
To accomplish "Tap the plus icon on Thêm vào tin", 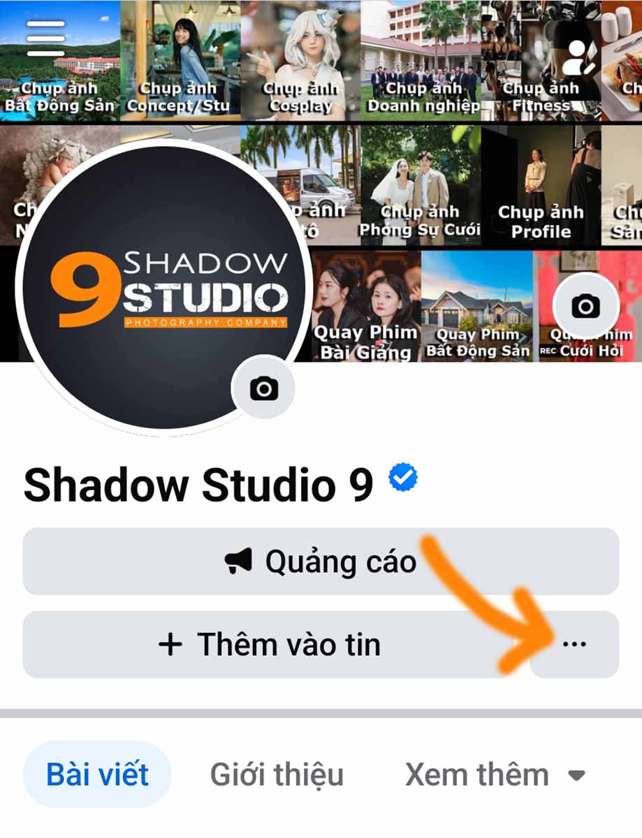I will pos(170,644).
